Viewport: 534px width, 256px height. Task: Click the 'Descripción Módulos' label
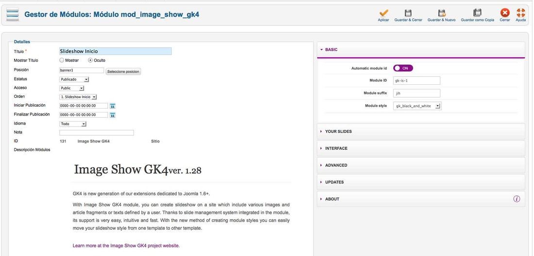tap(32, 150)
